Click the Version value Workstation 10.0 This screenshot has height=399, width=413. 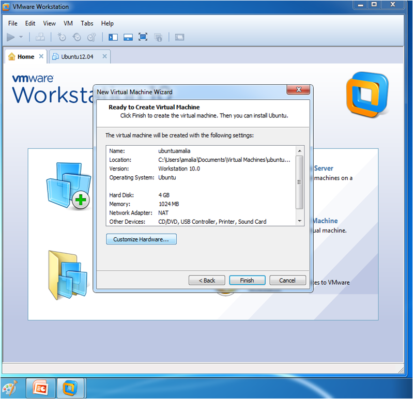coord(179,168)
